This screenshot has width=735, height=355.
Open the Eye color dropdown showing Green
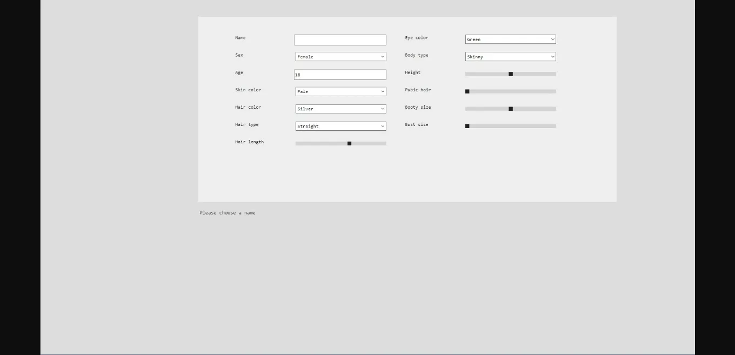coord(510,39)
